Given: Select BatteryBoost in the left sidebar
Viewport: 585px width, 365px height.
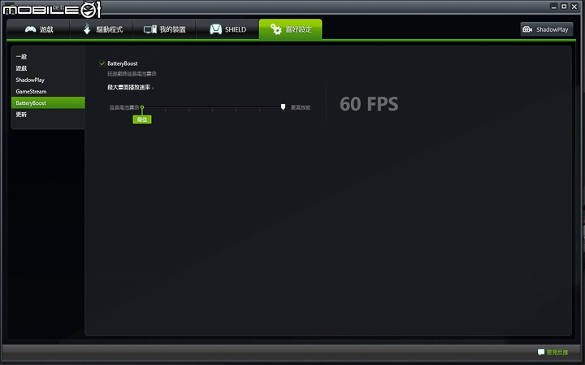Looking at the screenshot, I should [x=48, y=103].
